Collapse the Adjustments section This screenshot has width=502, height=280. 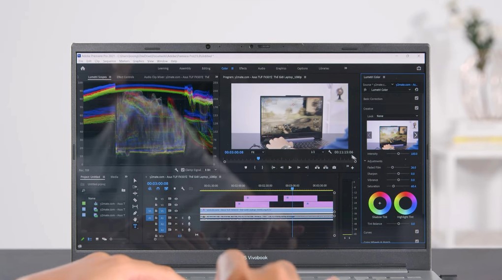click(x=365, y=161)
